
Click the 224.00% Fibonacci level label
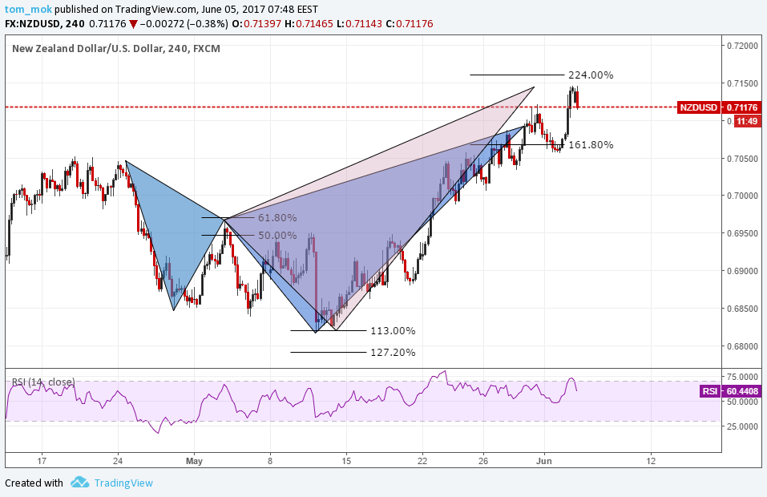[x=591, y=75]
